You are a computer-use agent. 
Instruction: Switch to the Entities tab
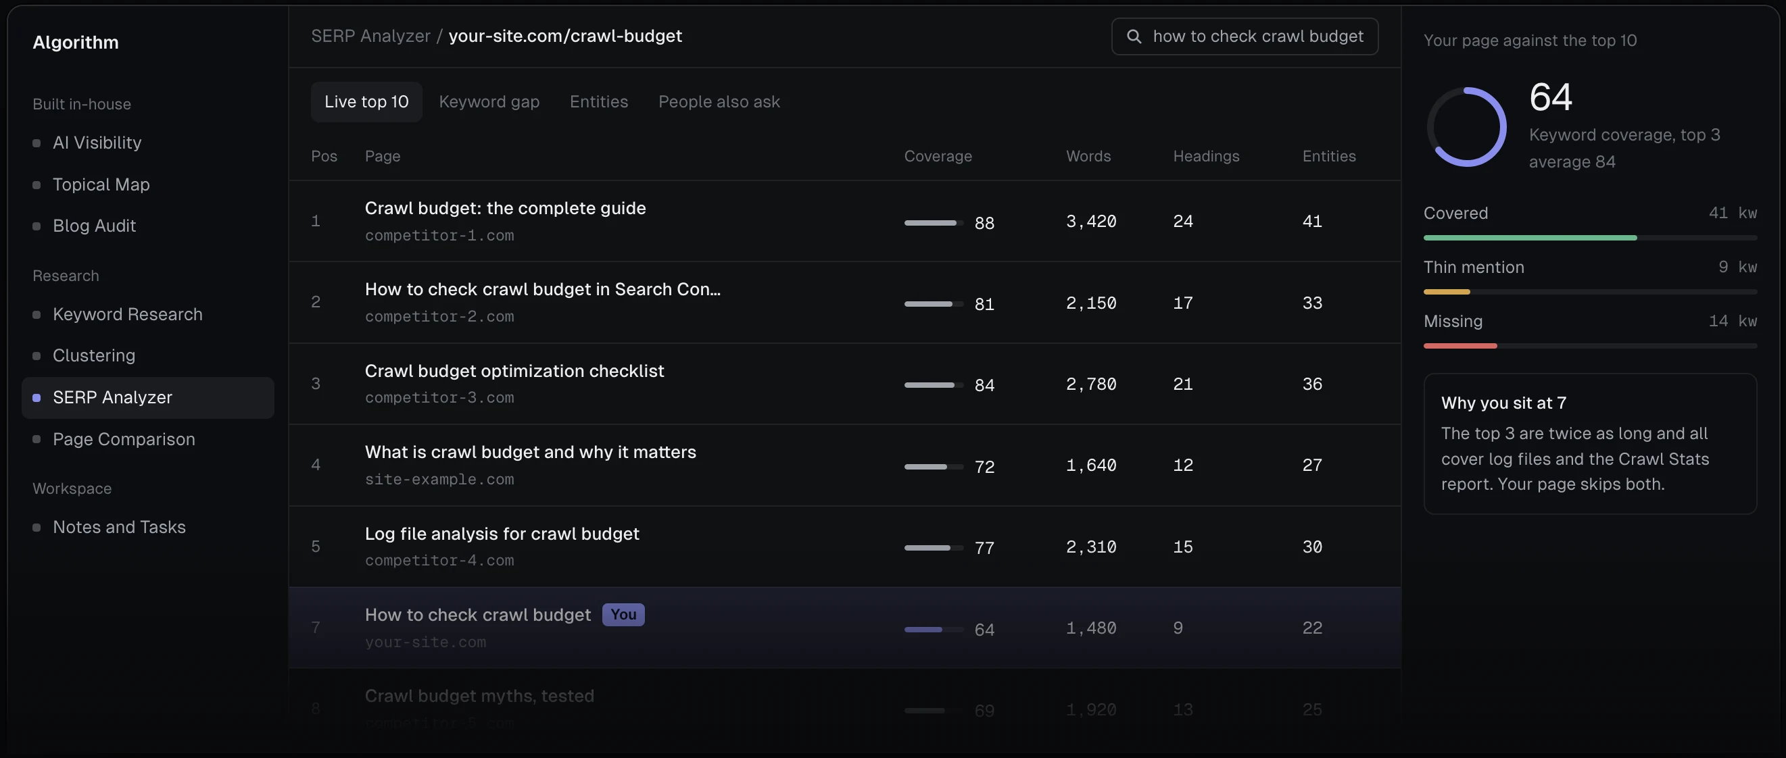coord(598,102)
